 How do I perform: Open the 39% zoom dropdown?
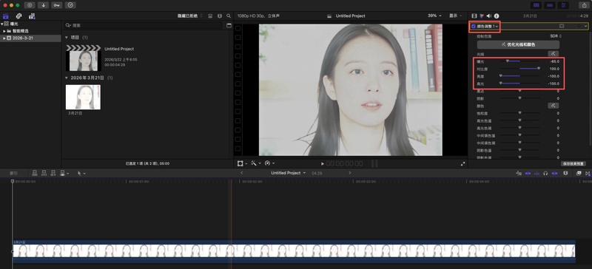click(434, 16)
